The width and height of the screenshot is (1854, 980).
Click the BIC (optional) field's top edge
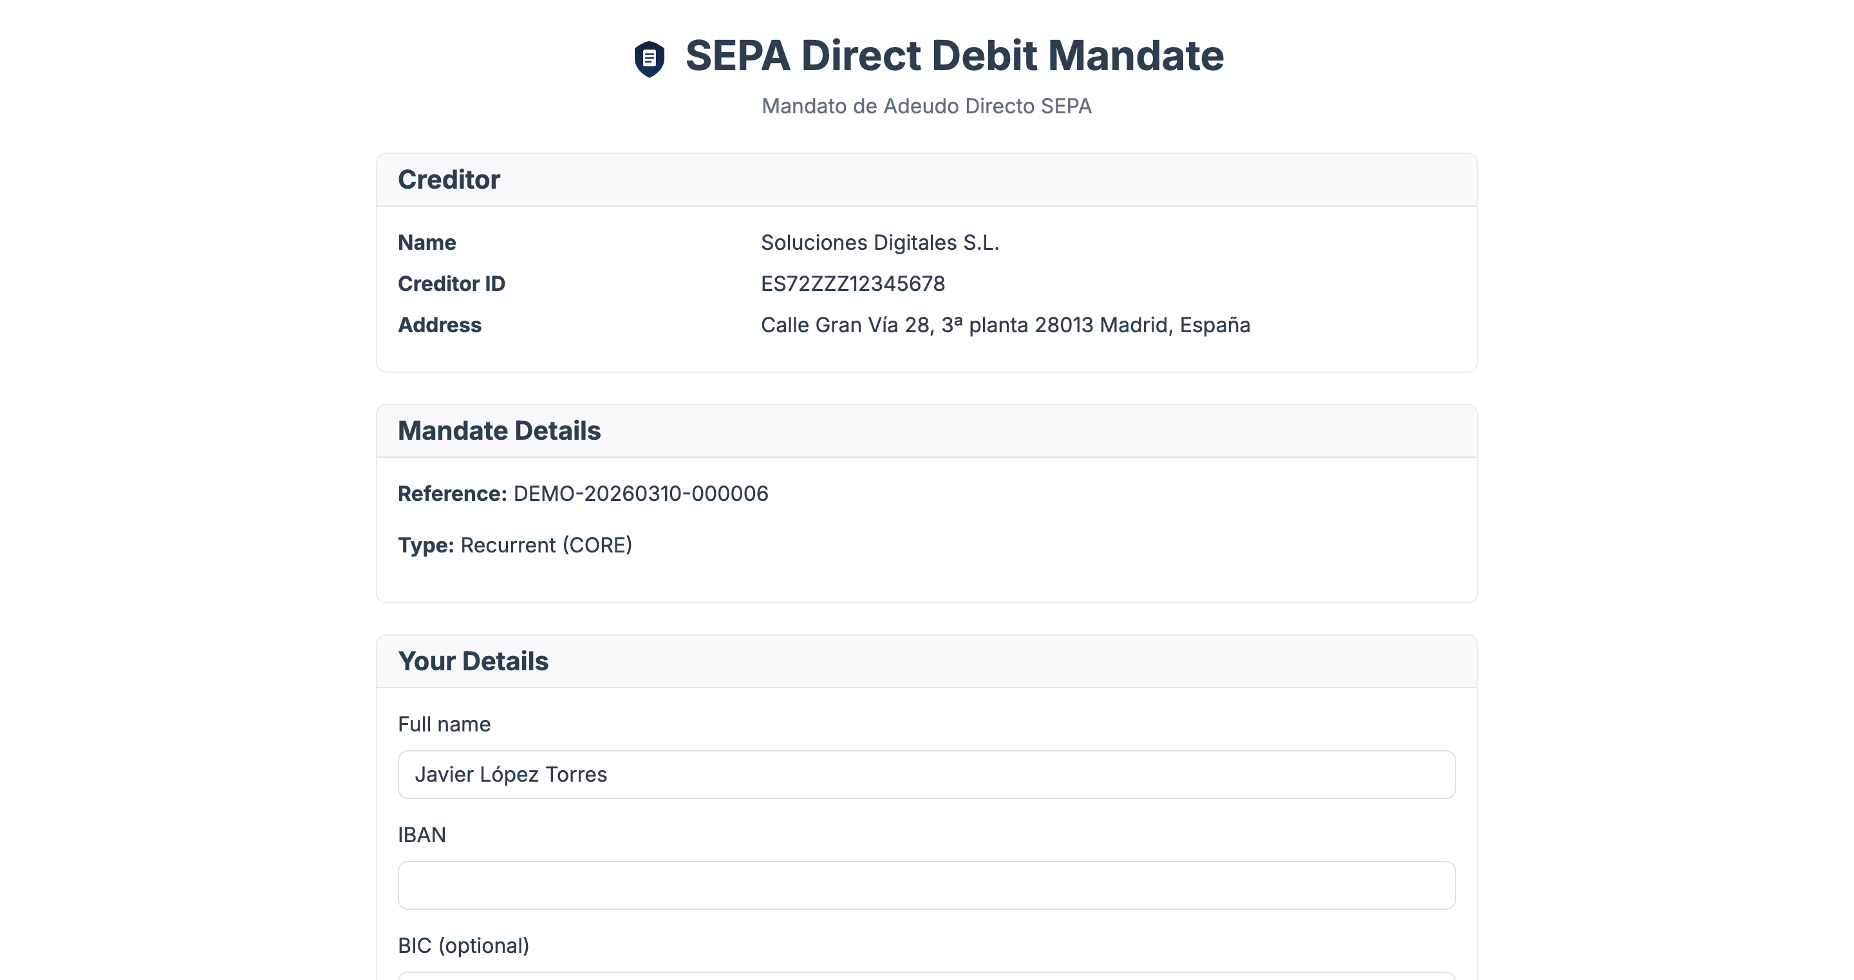pyautogui.click(x=926, y=975)
